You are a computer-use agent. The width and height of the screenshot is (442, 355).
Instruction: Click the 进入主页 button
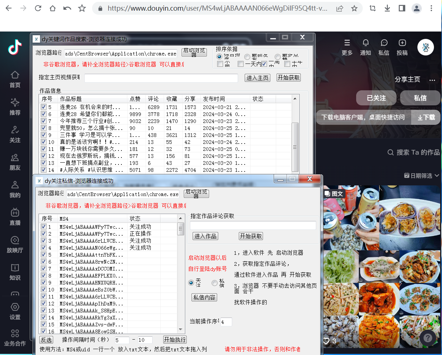click(257, 78)
